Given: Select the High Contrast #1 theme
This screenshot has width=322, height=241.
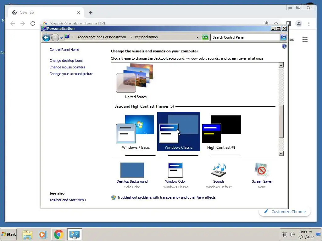Looking at the screenshot, I should tap(221, 131).
